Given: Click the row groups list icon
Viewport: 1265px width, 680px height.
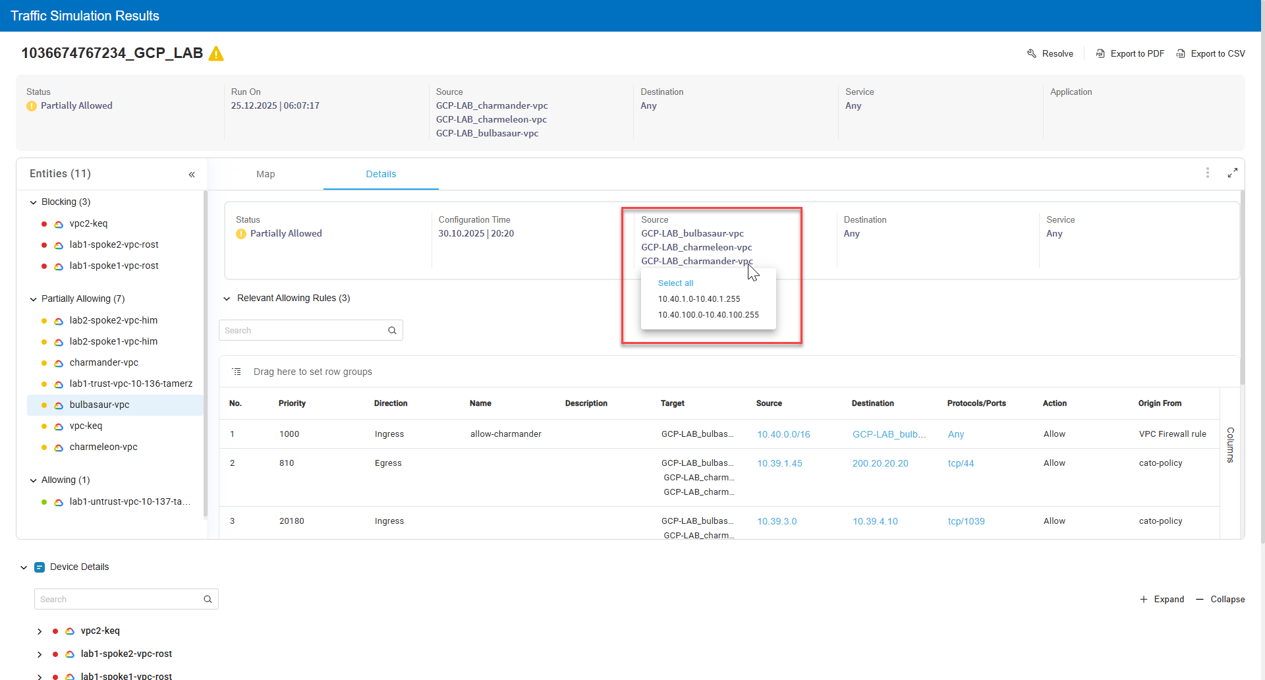Looking at the screenshot, I should point(237,372).
